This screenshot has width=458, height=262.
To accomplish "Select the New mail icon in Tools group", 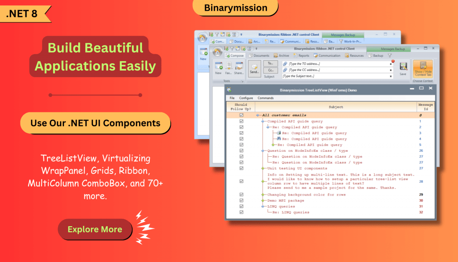I will point(218,66).
